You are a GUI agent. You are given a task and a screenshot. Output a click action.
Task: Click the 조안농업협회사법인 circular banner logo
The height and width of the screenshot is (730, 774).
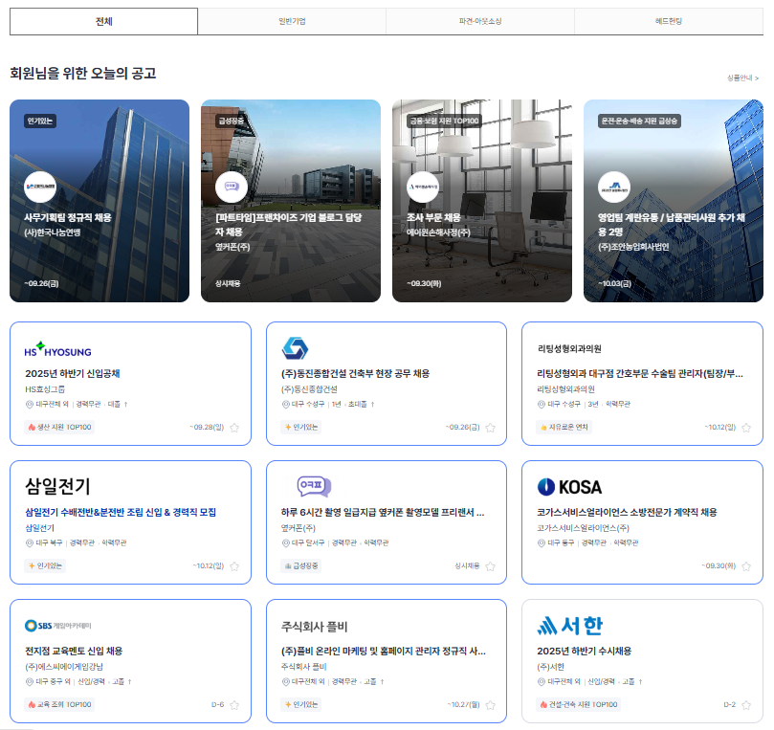click(x=616, y=187)
